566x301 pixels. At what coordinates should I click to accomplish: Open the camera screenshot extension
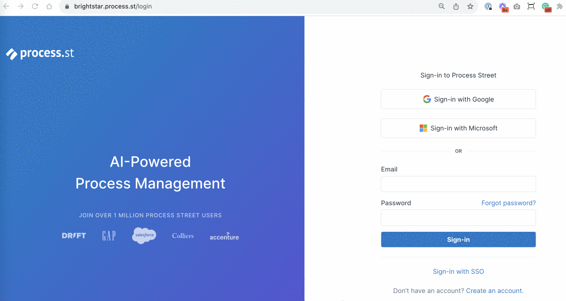517,6
